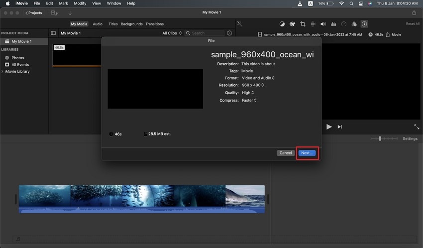Select the cropping tool
This screenshot has height=248, width=423.
coord(303,24)
